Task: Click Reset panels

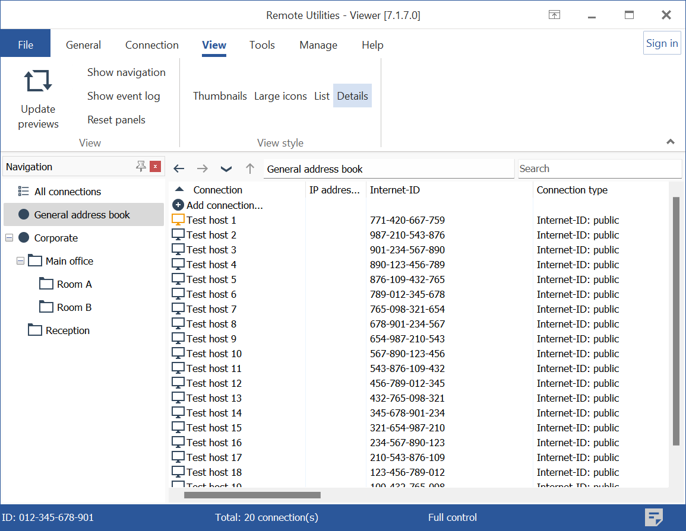Action: (x=116, y=120)
